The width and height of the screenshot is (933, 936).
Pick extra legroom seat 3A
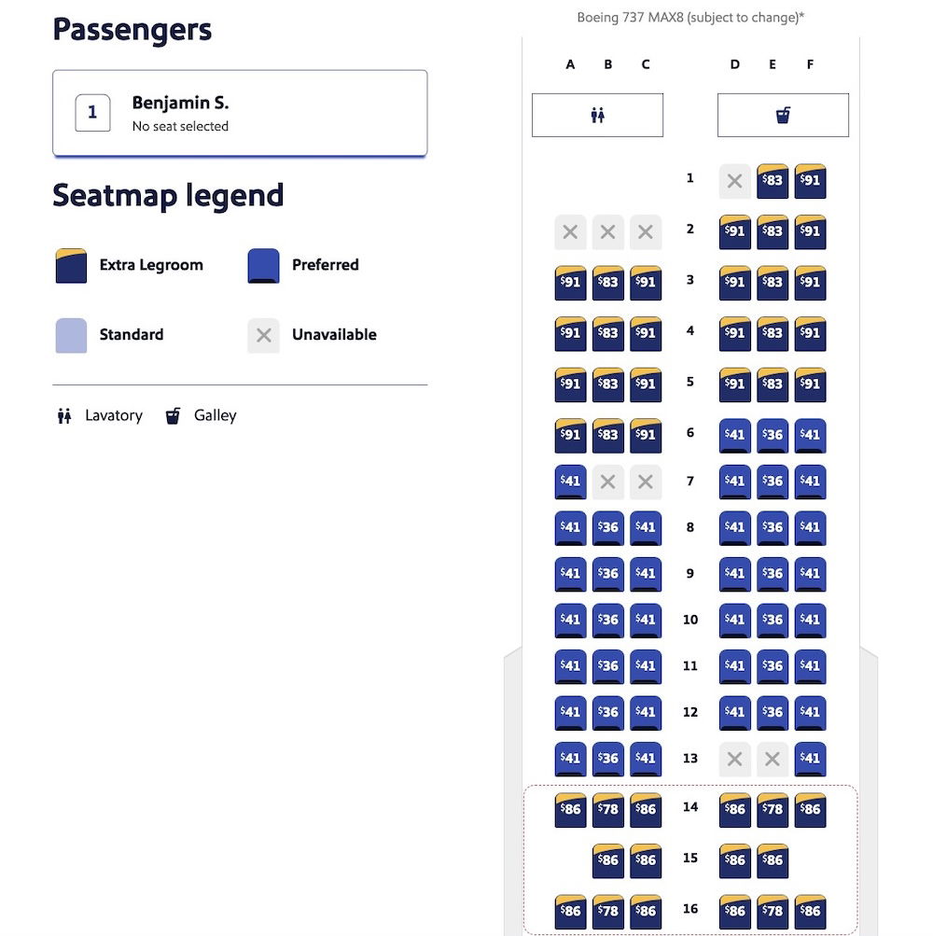(570, 283)
